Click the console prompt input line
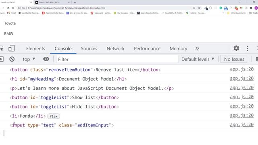 [129, 133]
